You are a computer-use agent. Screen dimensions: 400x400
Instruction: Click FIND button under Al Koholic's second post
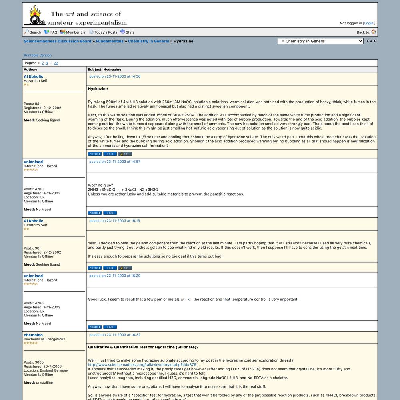pyautogui.click(x=110, y=268)
